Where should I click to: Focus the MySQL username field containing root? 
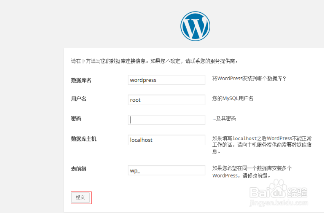tap(166, 100)
